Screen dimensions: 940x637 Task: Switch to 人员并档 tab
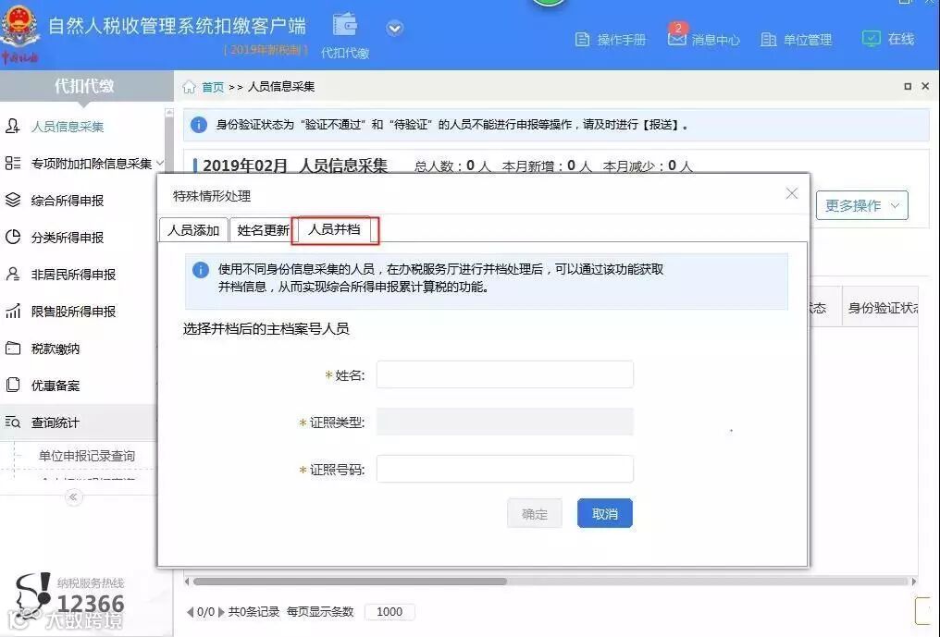(335, 230)
